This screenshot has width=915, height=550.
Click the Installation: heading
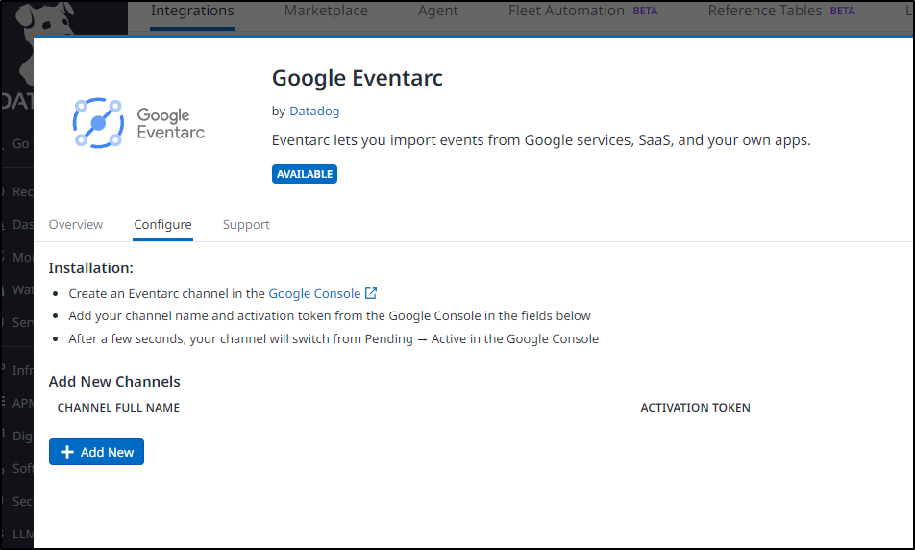coord(91,268)
